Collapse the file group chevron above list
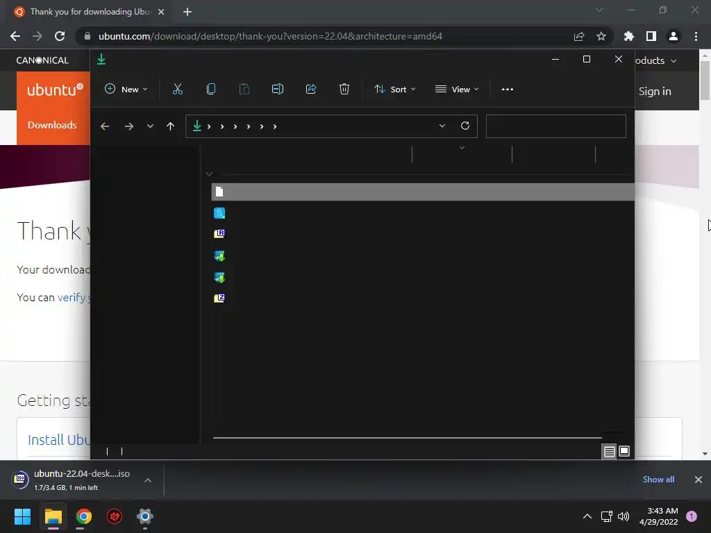The height and width of the screenshot is (533, 711). coord(209,174)
